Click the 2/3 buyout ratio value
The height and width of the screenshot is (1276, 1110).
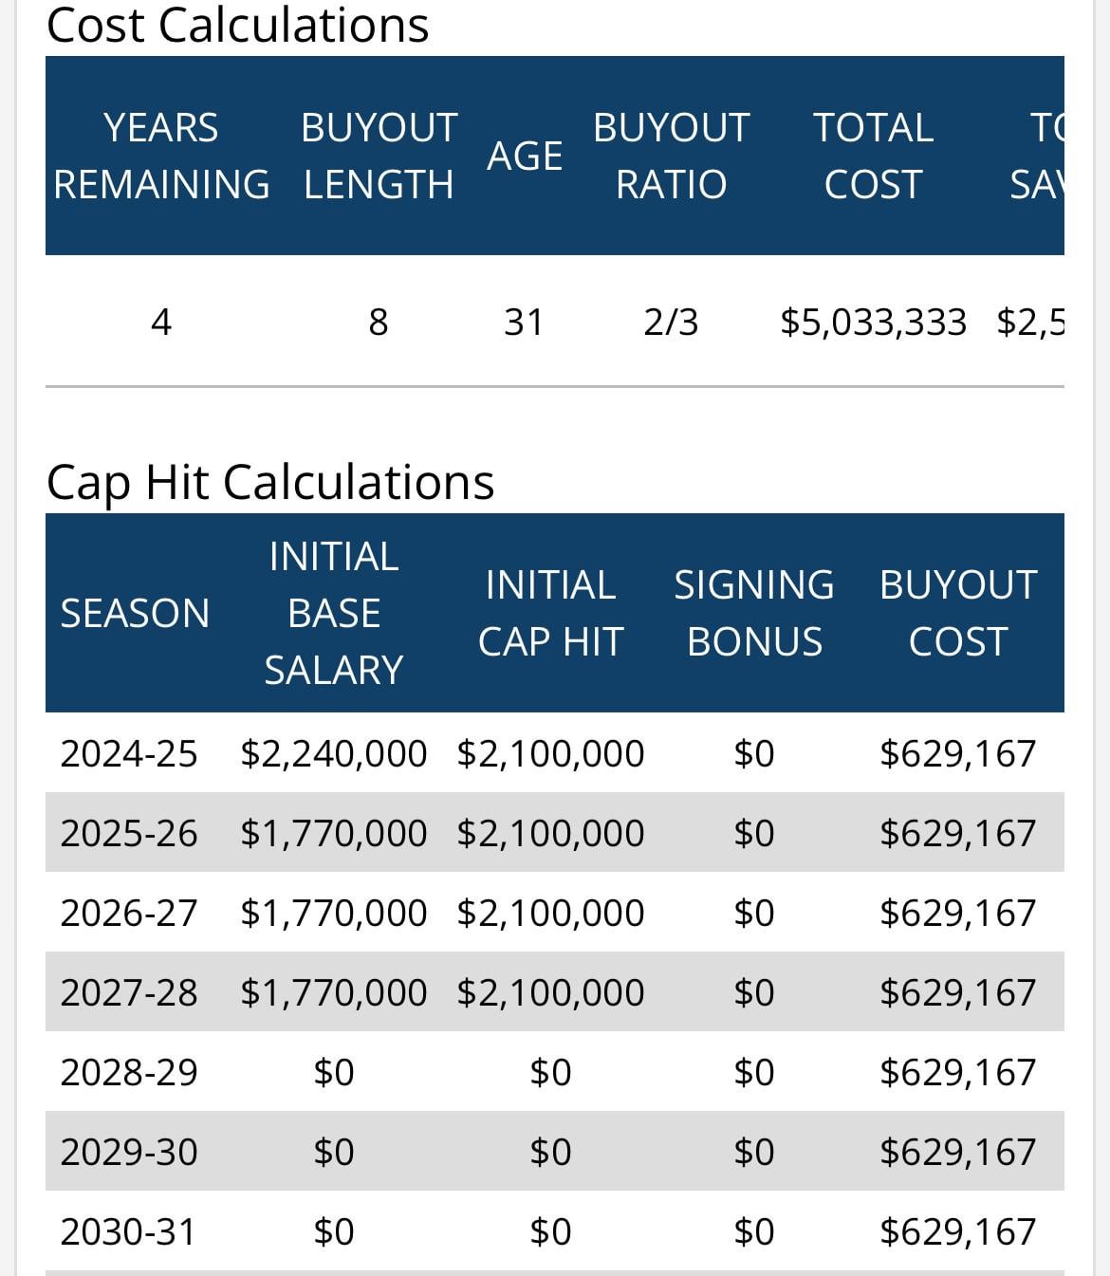pyautogui.click(x=671, y=323)
